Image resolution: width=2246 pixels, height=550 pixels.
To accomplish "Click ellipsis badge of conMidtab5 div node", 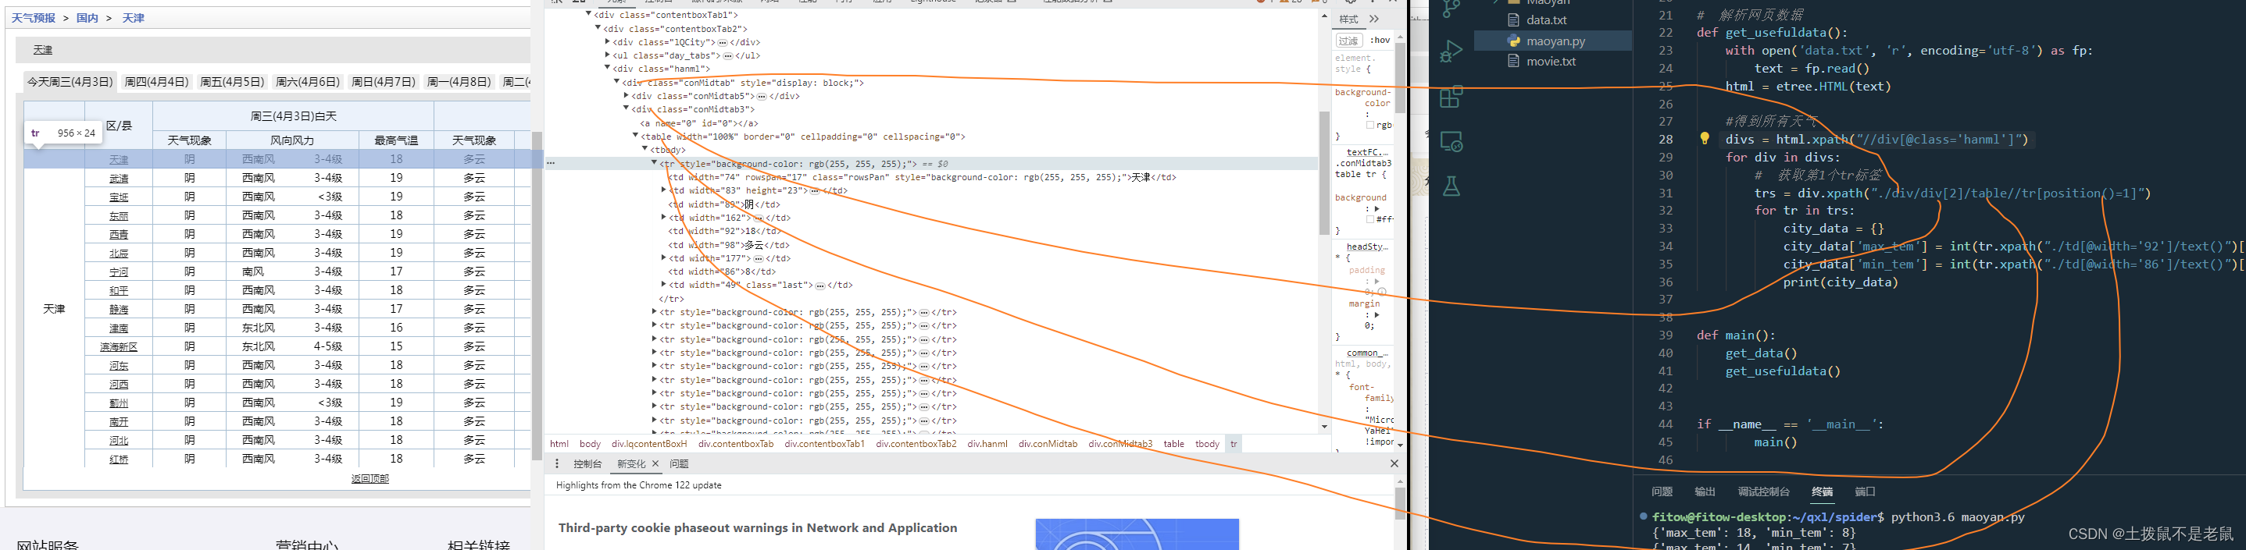I will coord(761,96).
